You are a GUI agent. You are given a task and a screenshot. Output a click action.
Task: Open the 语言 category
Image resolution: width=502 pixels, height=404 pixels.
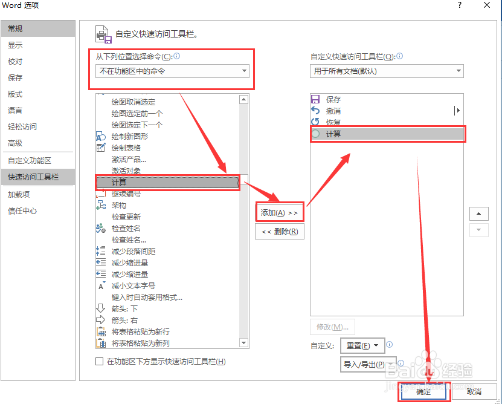pyautogui.click(x=38, y=110)
